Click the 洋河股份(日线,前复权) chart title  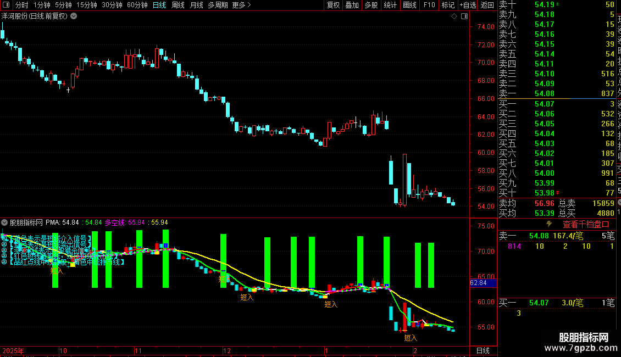[35, 16]
